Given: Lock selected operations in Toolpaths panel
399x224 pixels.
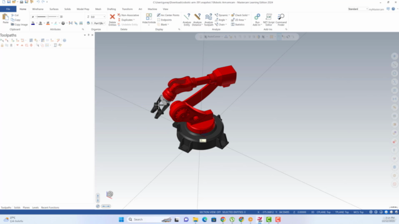Looking at the screenshot, I should 2,45.
